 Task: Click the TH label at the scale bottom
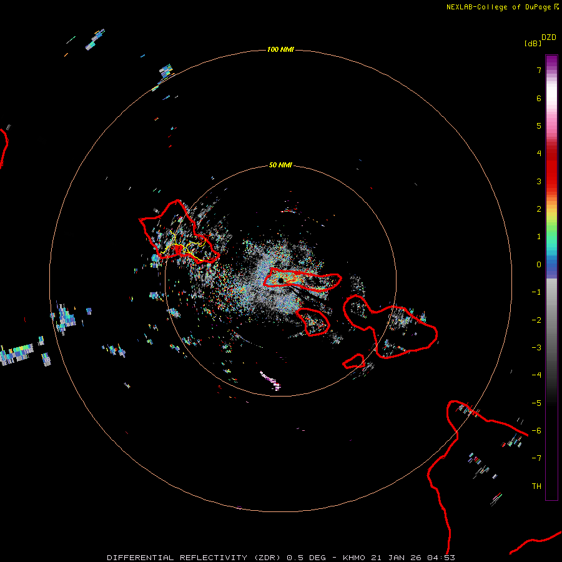tap(536, 486)
